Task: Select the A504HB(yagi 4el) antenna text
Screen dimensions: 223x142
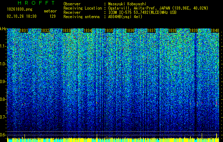Action: (125, 17)
